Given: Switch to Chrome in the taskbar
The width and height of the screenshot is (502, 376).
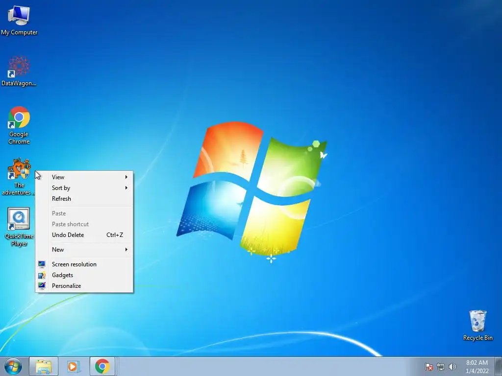Looking at the screenshot, I should 102,366.
